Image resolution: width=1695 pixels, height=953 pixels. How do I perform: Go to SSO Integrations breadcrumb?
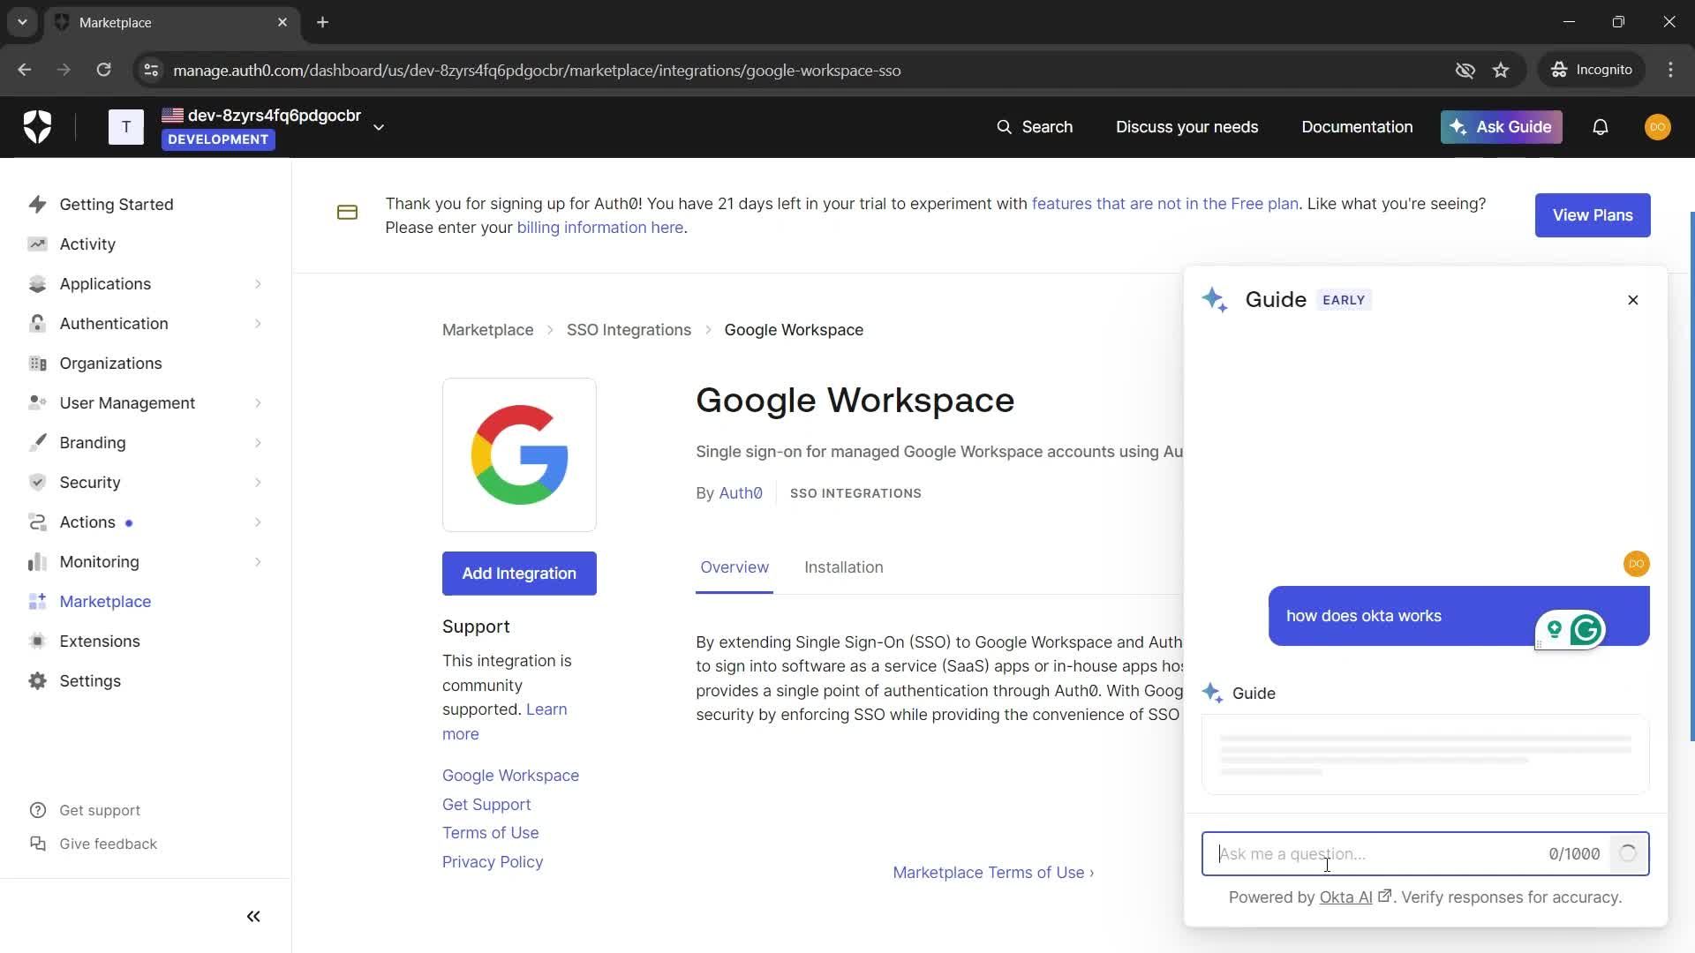click(x=629, y=330)
